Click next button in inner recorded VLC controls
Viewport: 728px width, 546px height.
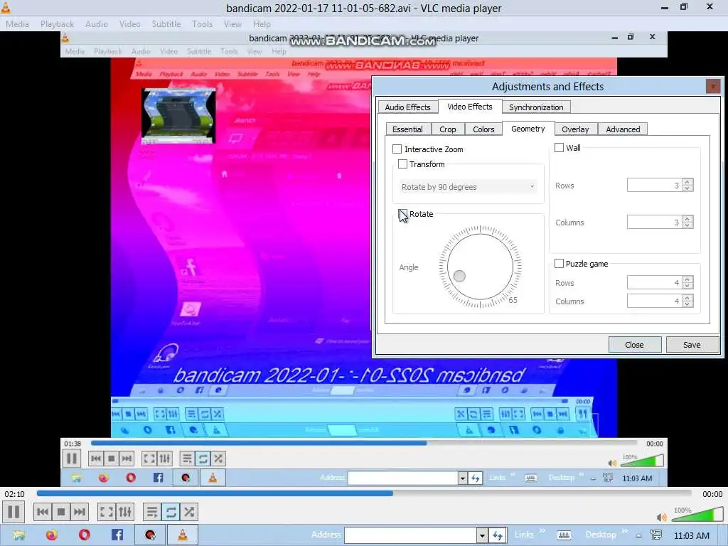pyautogui.click(x=127, y=459)
